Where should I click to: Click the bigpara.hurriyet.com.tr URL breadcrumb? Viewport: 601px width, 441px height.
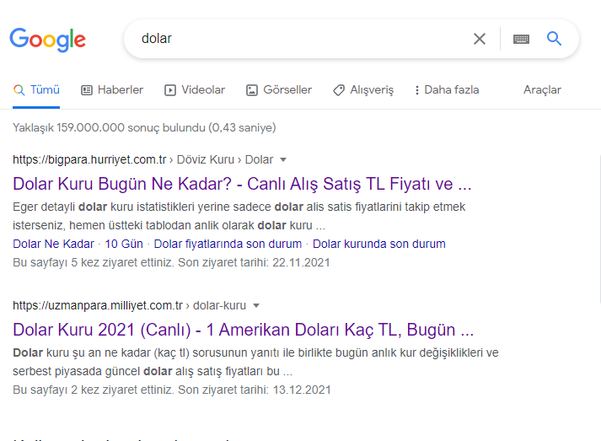tap(143, 159)
